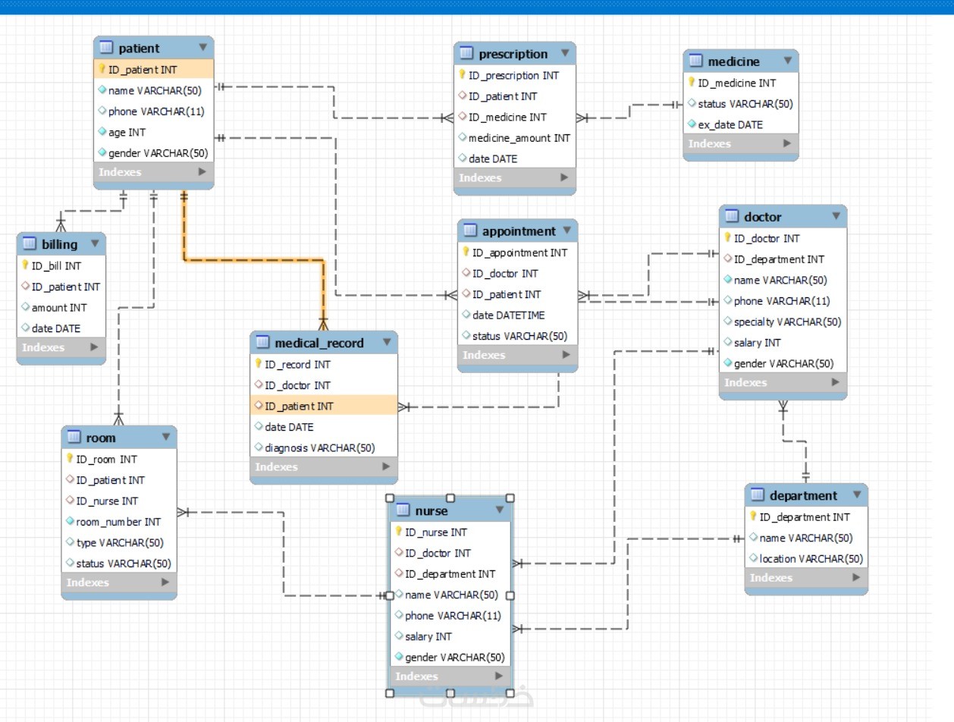The image size is (954, 722).
Task: Collapse the medicine table with its header arrow
Action: click(x=787, y=61)
